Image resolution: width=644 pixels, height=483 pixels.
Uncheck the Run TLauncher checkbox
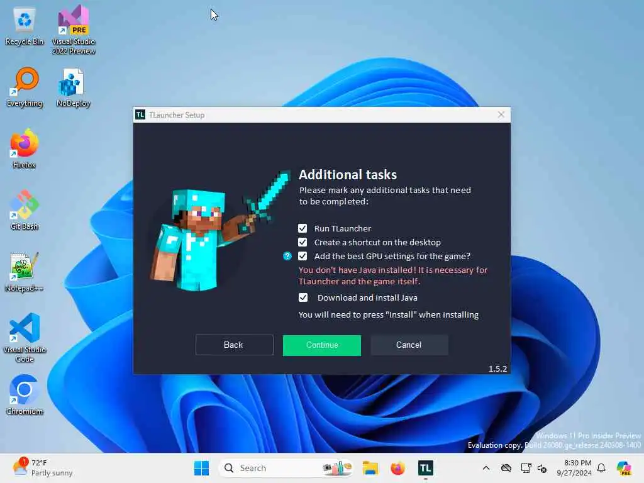pyautogui.click(x=303, y=228)
